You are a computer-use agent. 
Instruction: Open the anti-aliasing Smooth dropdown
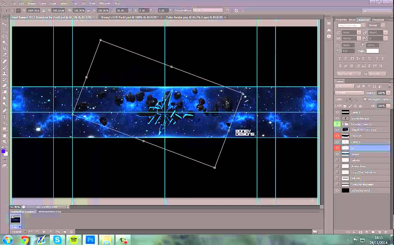tap(377, 73)
